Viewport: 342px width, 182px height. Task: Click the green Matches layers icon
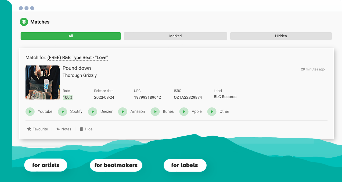[24, 22]
